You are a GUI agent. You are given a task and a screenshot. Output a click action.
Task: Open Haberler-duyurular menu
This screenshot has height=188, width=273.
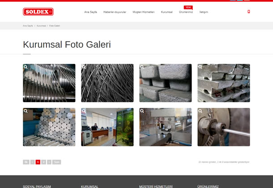tap(115, 12)
